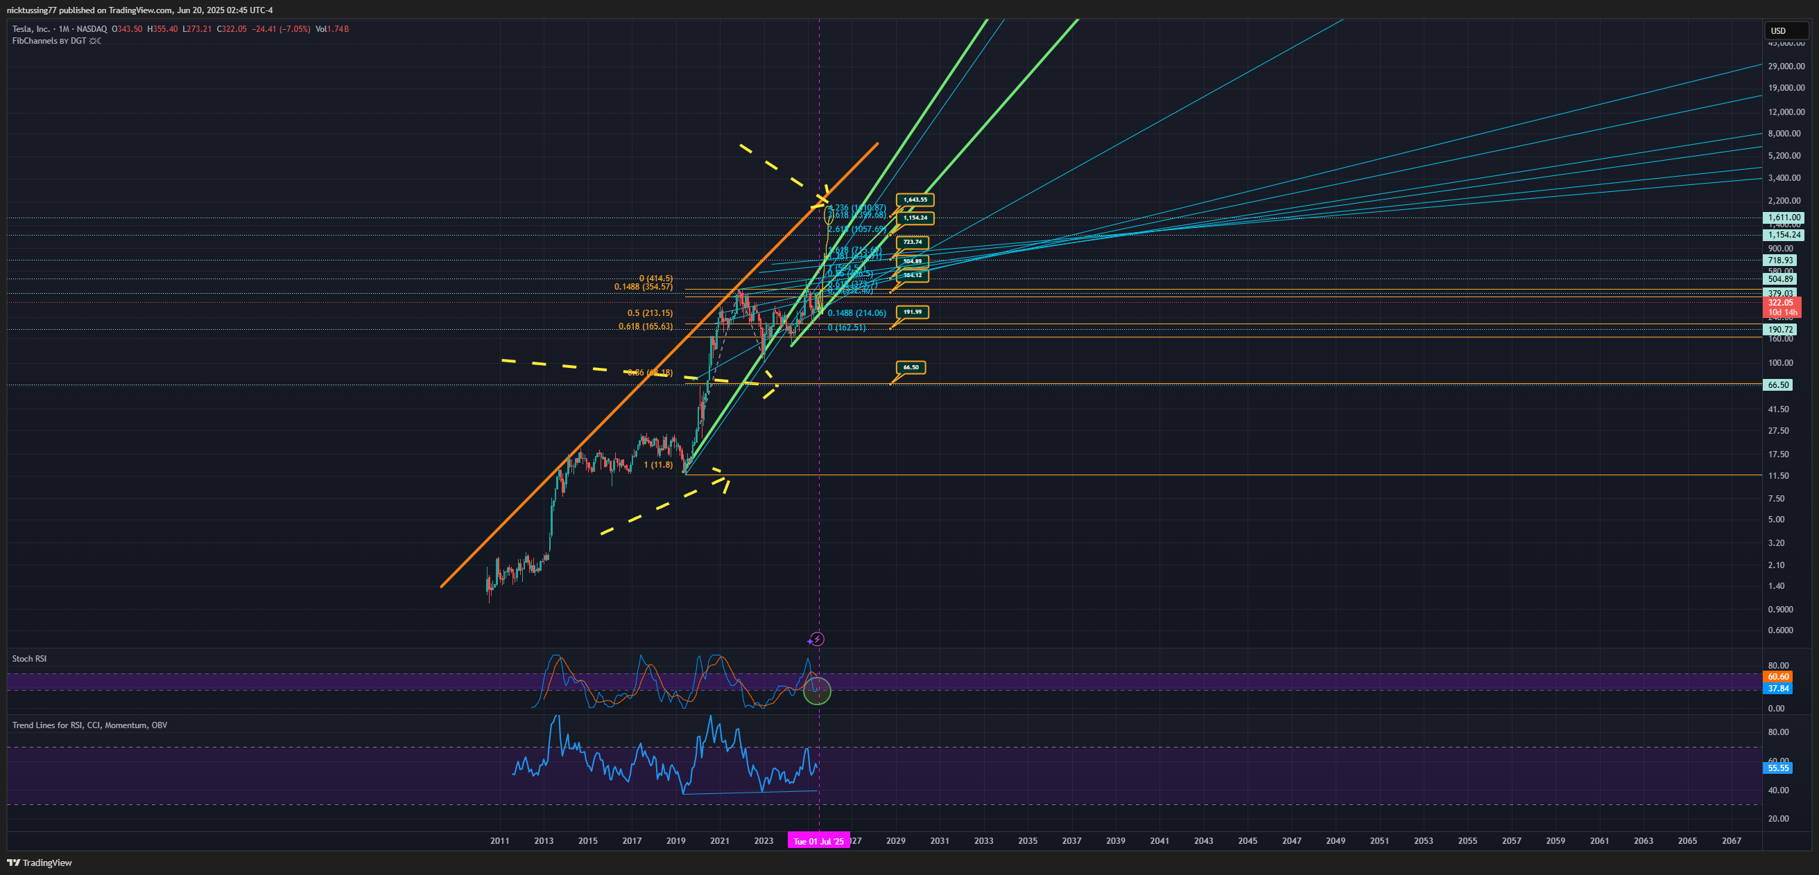
Task: Click the nicktussing77 published on TradingView.com header
Action: click(x=139, y=10)
